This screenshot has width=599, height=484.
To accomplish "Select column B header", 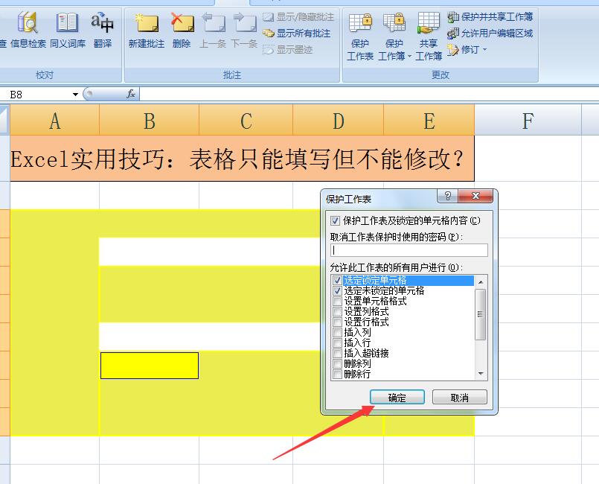I will click(x=150, y=121).
